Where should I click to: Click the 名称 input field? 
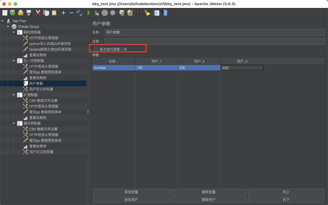point(215,32)
